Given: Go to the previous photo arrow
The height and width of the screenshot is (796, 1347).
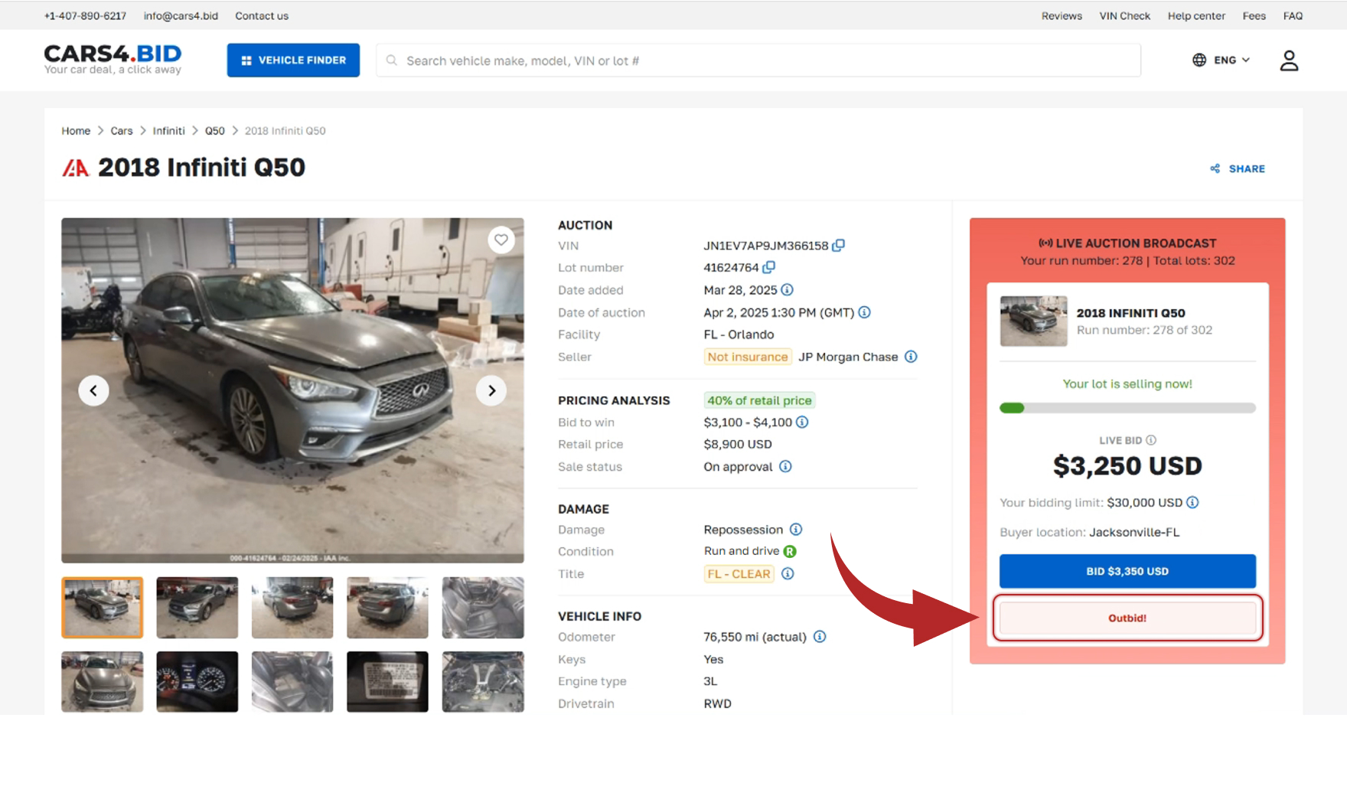Looking at the screenshot, I should click(x=93, y=390).
